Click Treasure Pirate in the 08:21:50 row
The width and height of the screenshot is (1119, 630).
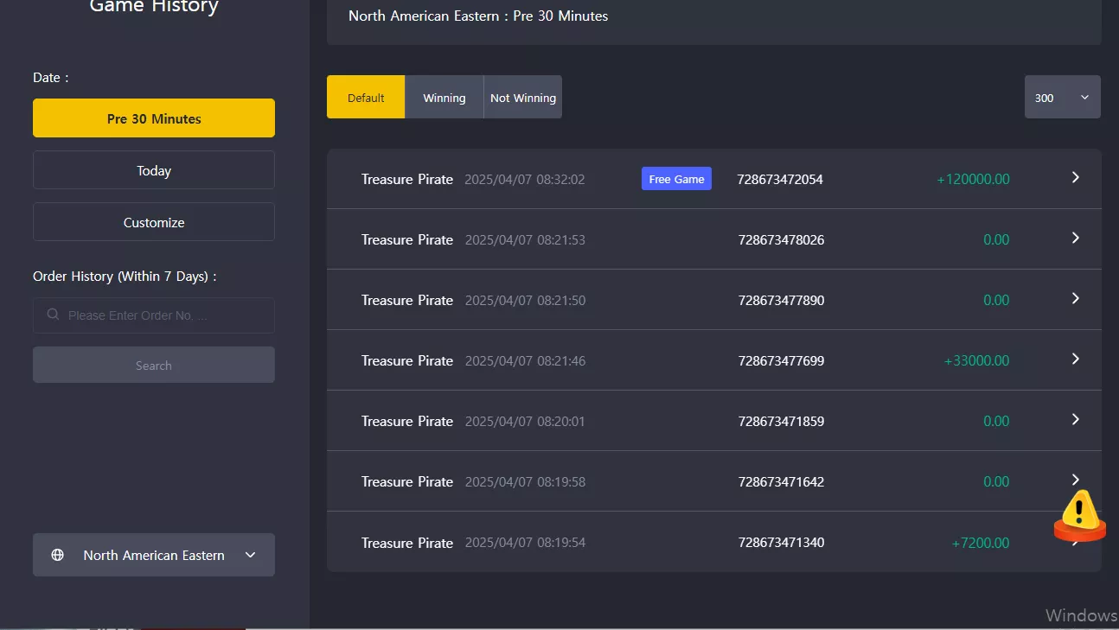click(x=407, y=301)
